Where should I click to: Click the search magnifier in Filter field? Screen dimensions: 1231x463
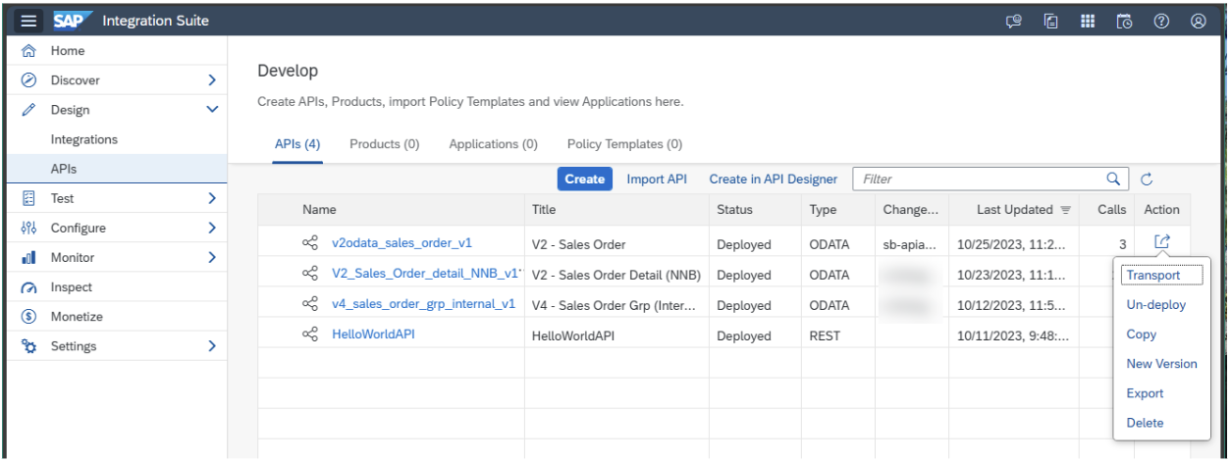(1112, 179)
